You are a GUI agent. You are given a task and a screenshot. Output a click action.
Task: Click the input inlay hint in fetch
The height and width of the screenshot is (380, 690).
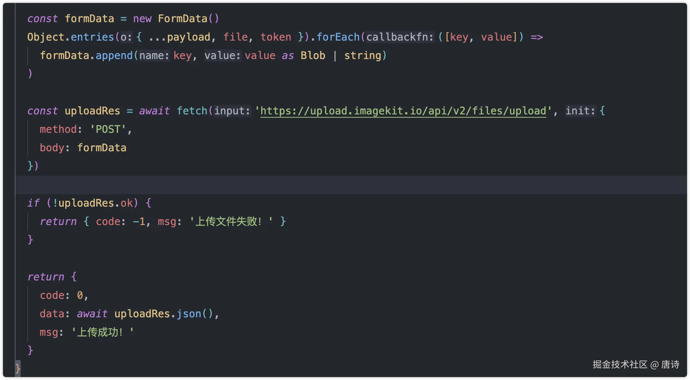tap(232, 111)
